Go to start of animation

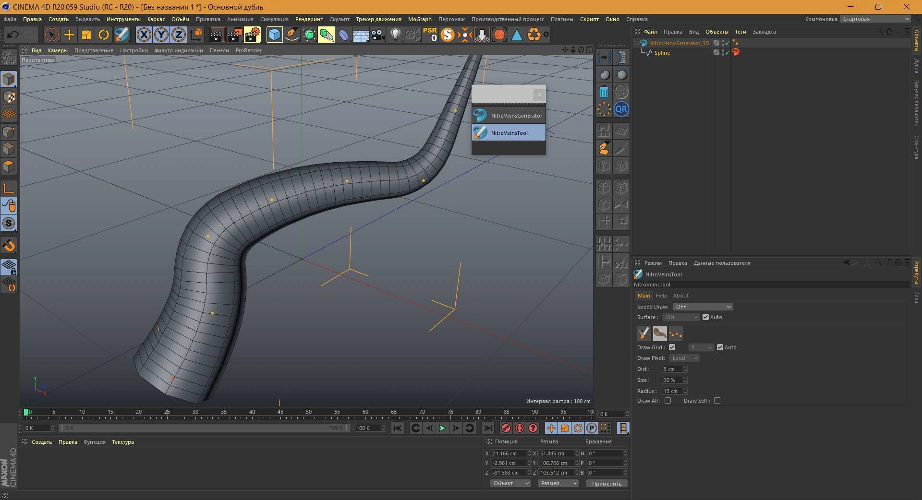[397, 428]
